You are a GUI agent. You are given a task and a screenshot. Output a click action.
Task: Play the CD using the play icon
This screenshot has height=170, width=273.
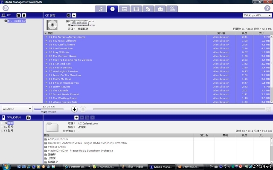point(74,15)
